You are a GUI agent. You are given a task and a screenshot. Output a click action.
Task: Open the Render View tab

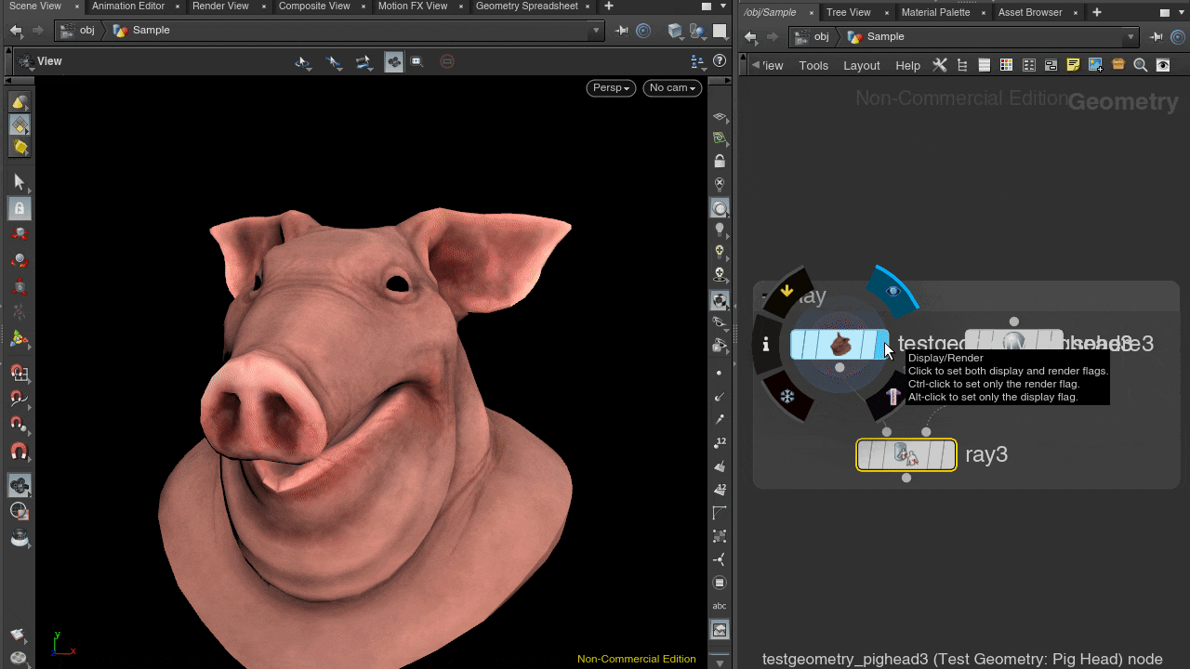tap(220, 6)
